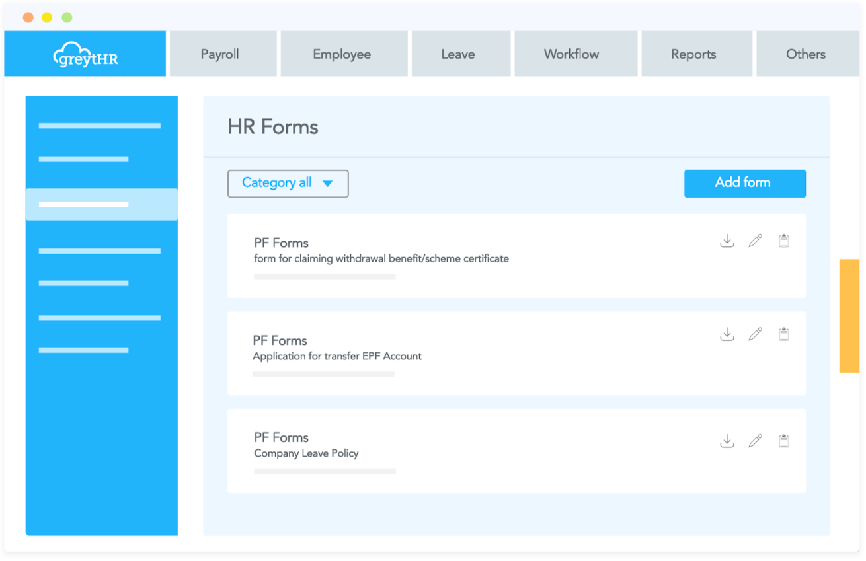The image size is (866, 561).
Task: Edit the Company Leave Policy form
Action: click(756, 440)
